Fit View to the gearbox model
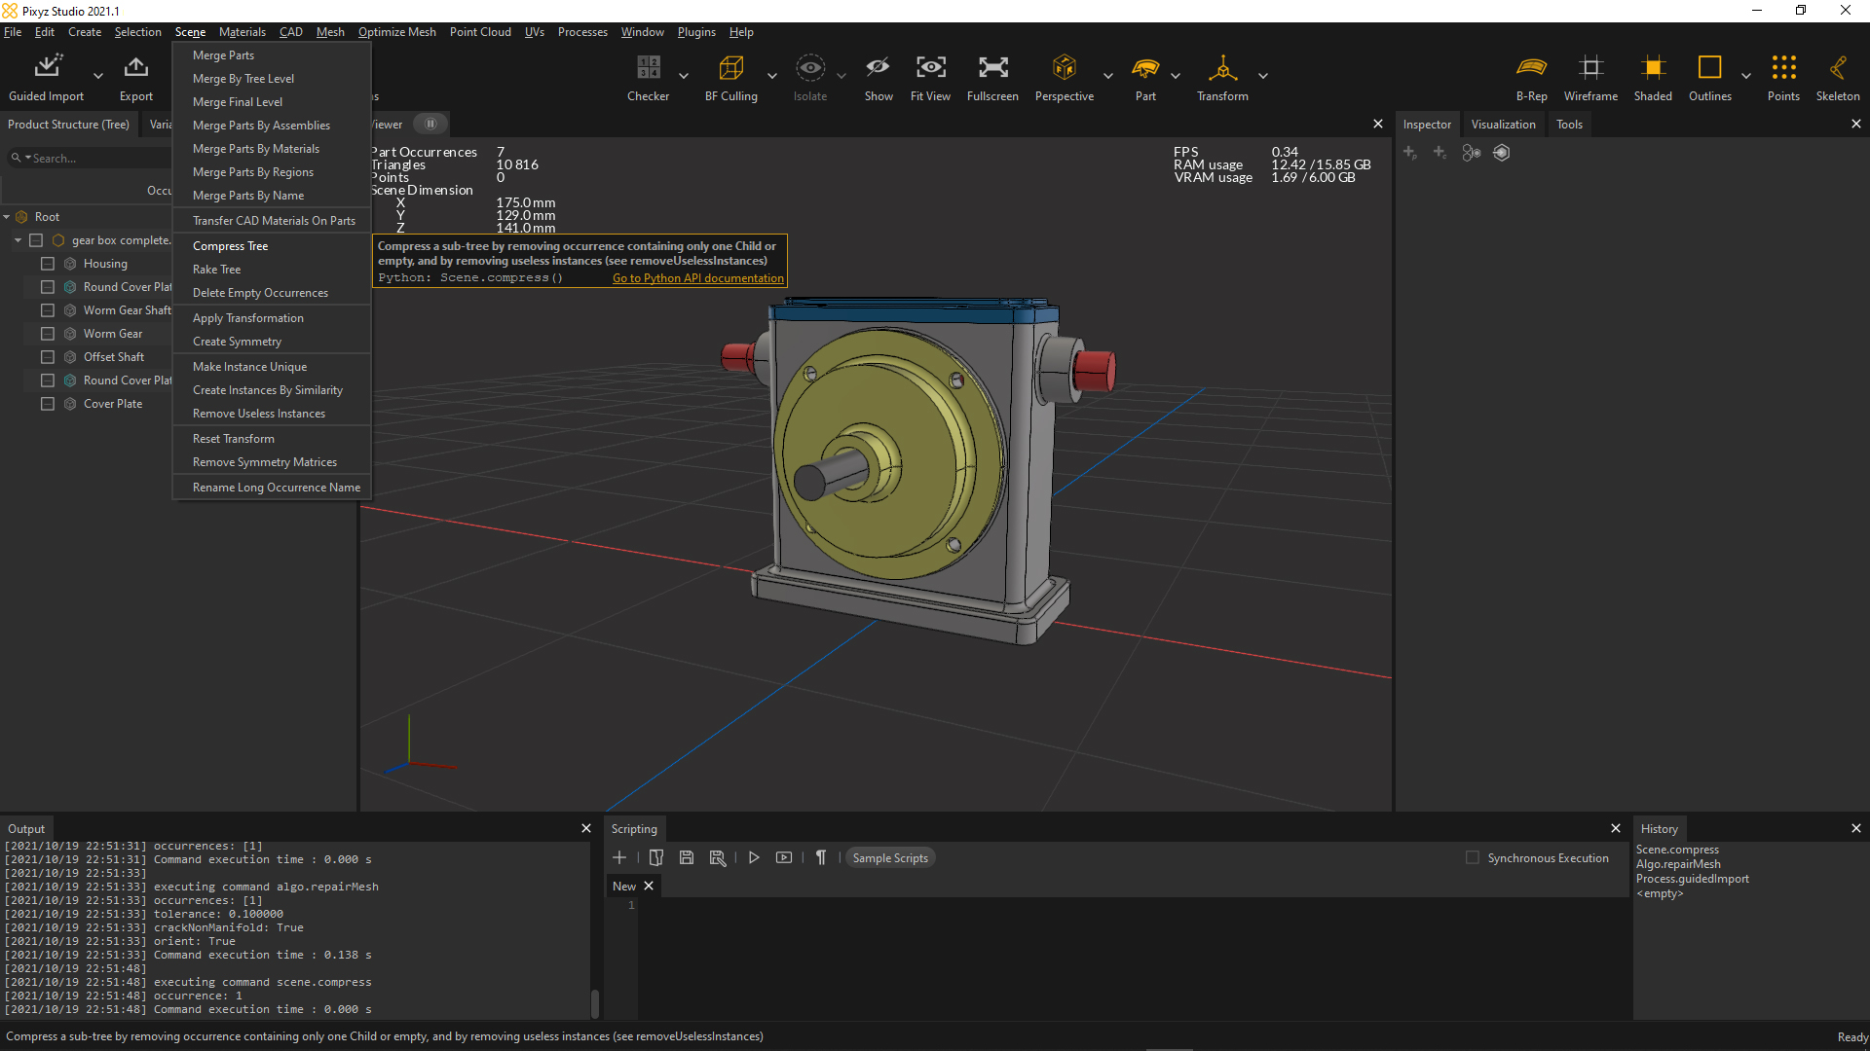1870x1051 pixels. [x=930, y=77]
